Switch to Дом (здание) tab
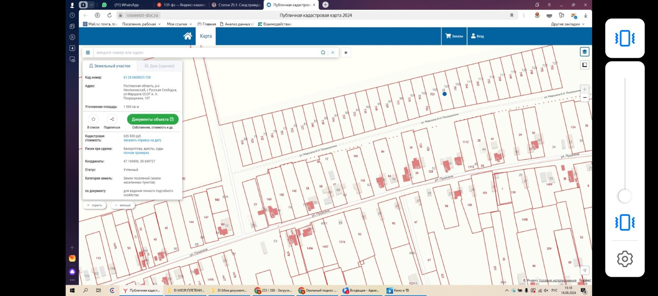Viewport: 658px width, 296px height. pos(159,66)
